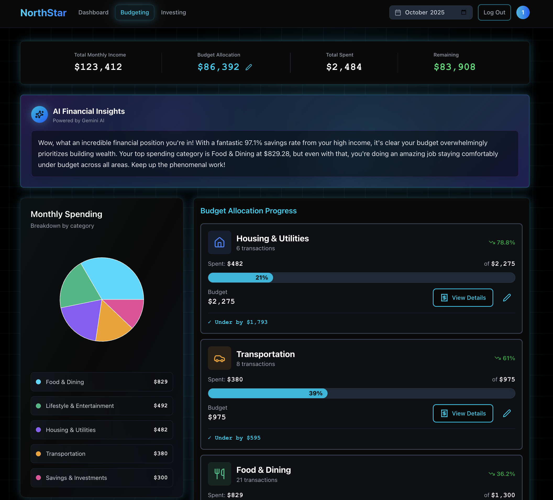The image size is (553, 500).
Task: Click the Food & Dining utensils icon
Action: (x=219, y=474)
